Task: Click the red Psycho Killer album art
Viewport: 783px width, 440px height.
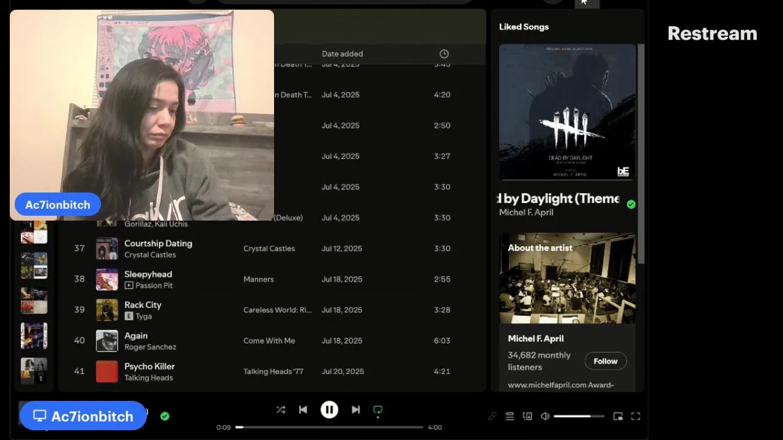Action: coord(107,371)
